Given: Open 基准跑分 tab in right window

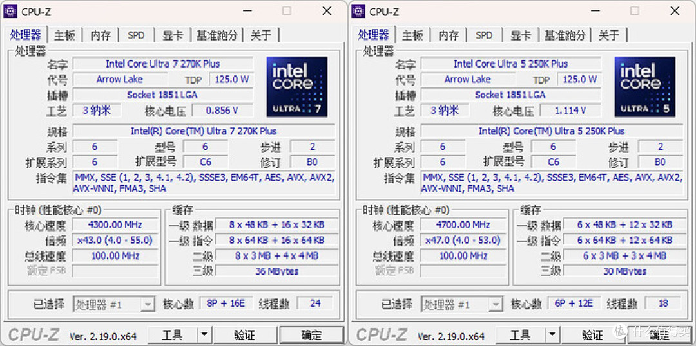Looking at the screenshot, I should coord(565,35).
